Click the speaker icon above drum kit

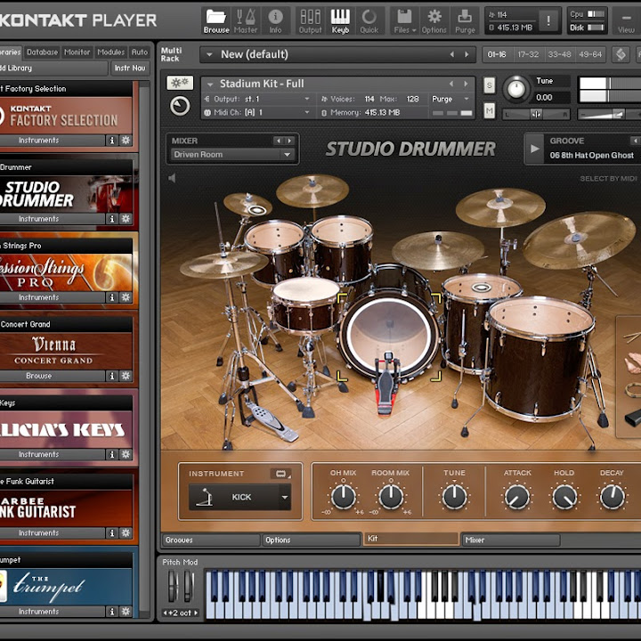[x=172, y=178]
